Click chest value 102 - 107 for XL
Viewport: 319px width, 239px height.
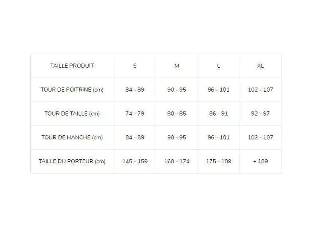coord(260,90)
